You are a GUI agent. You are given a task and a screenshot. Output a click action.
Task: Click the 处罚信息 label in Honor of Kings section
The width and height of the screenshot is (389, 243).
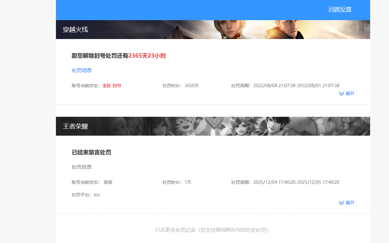pos(82,167)
